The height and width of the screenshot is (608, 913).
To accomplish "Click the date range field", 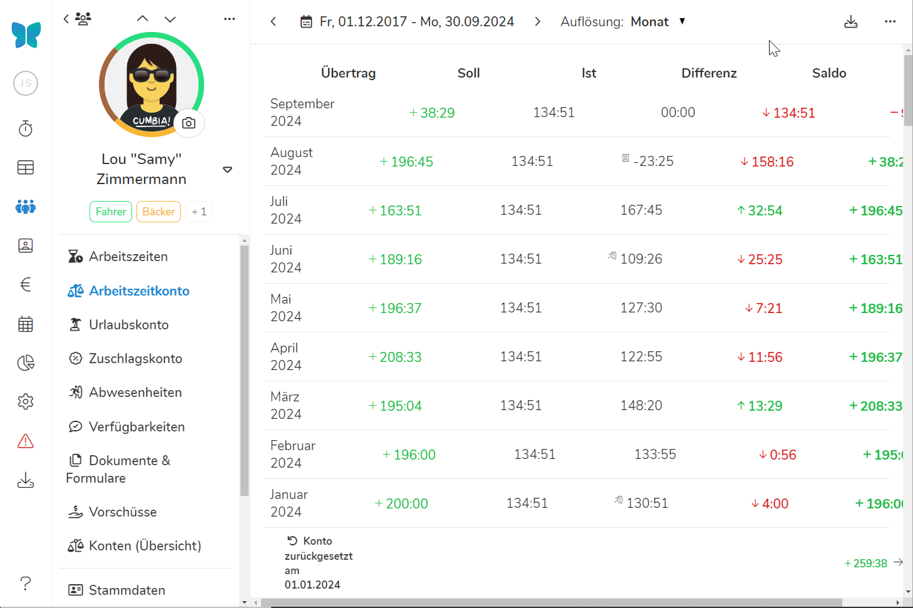I will [x=416, y=22].
